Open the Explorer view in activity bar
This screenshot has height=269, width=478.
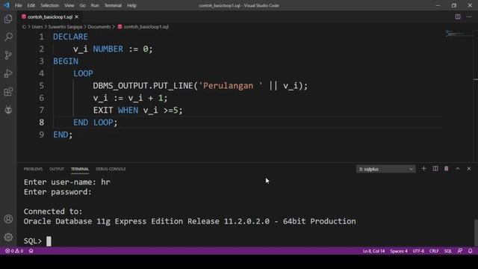8,19
